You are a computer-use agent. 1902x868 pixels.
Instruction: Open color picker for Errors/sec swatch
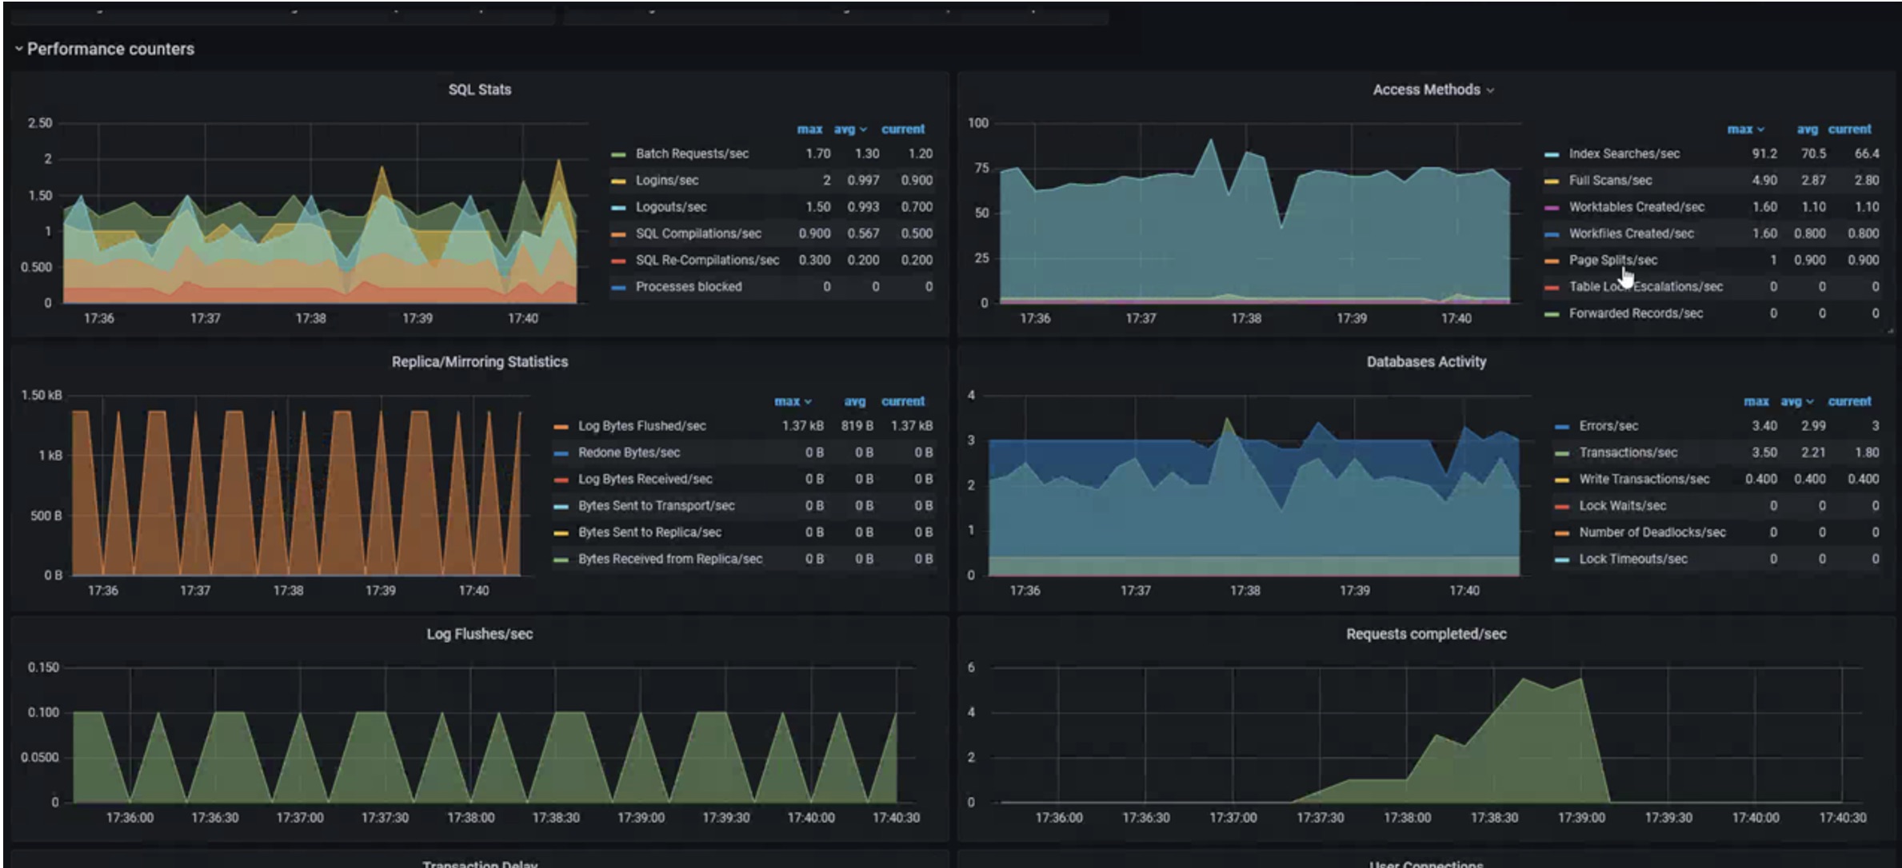(1561, 427)
